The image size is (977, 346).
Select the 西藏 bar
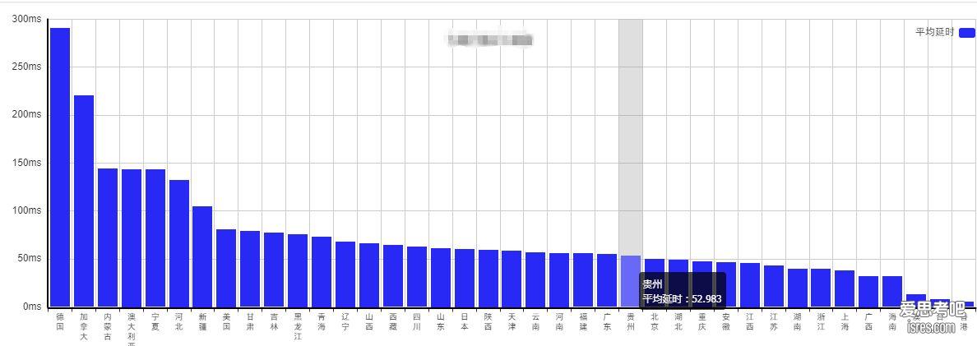(393, 275)
